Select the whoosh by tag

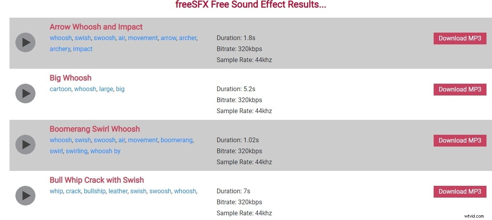[x=105, y=151]
